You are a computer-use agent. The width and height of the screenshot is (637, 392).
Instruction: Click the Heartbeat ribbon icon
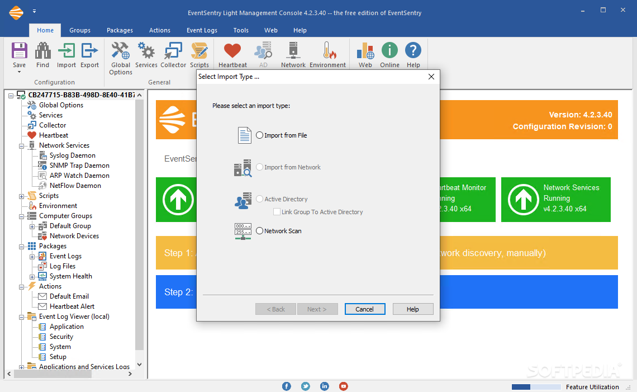pos(232,51)
